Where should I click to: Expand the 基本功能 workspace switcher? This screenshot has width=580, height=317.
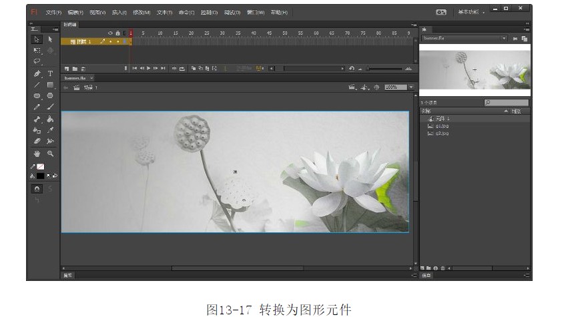[471, 12]
